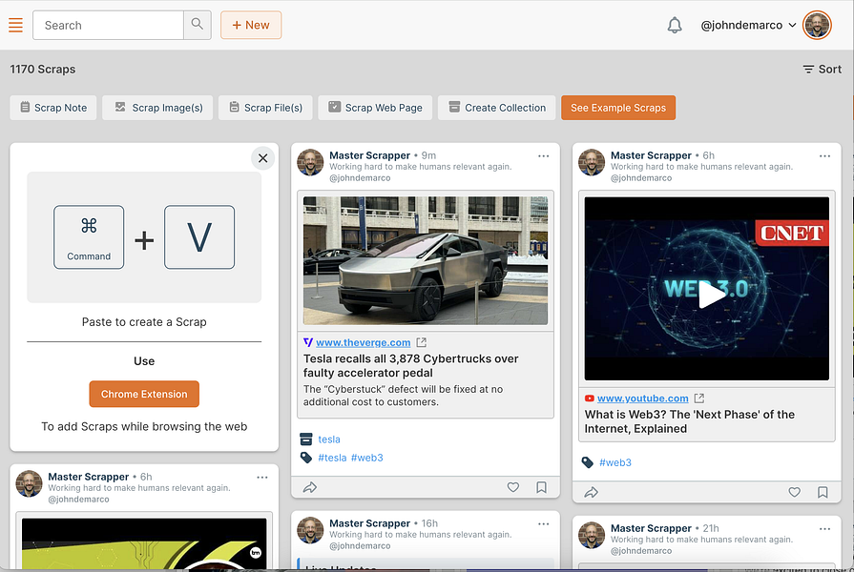This screenshot has width=854, height=572.
Task: Open the yellow-green thumbnail in bottom-left scrap
Action: tap(144, 543)
